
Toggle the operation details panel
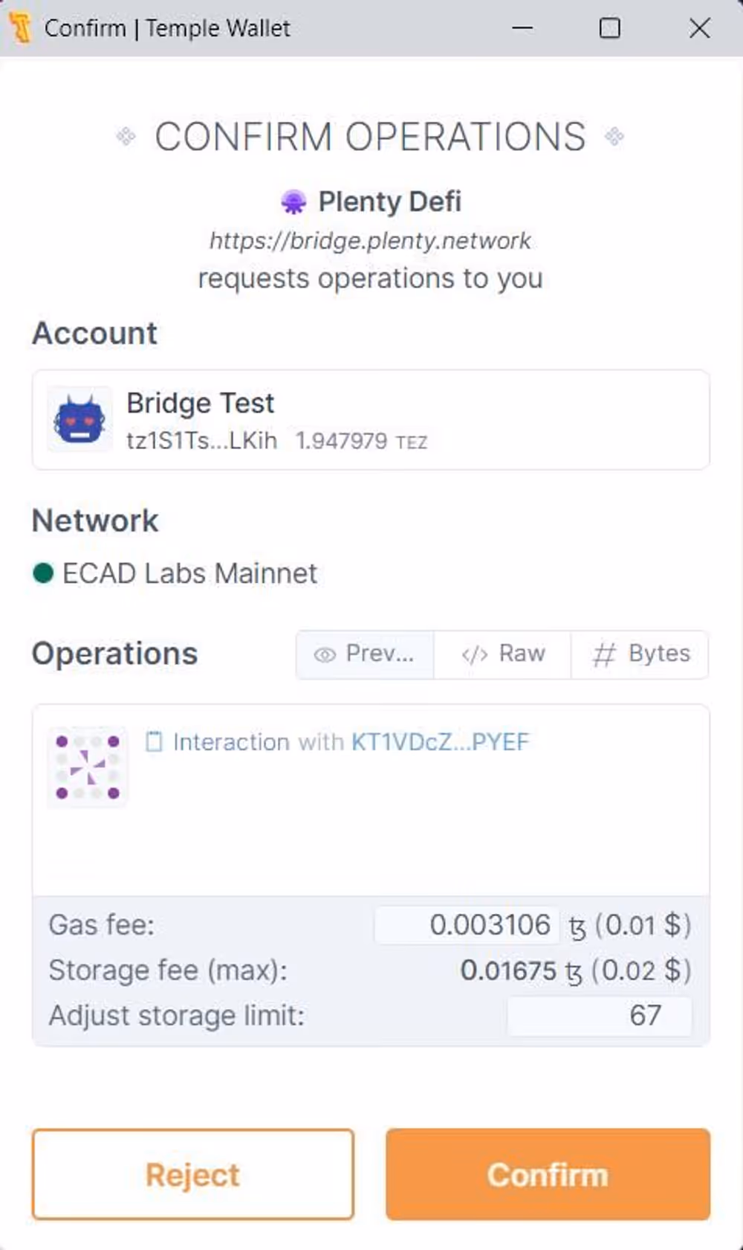[x=371, y=799]
